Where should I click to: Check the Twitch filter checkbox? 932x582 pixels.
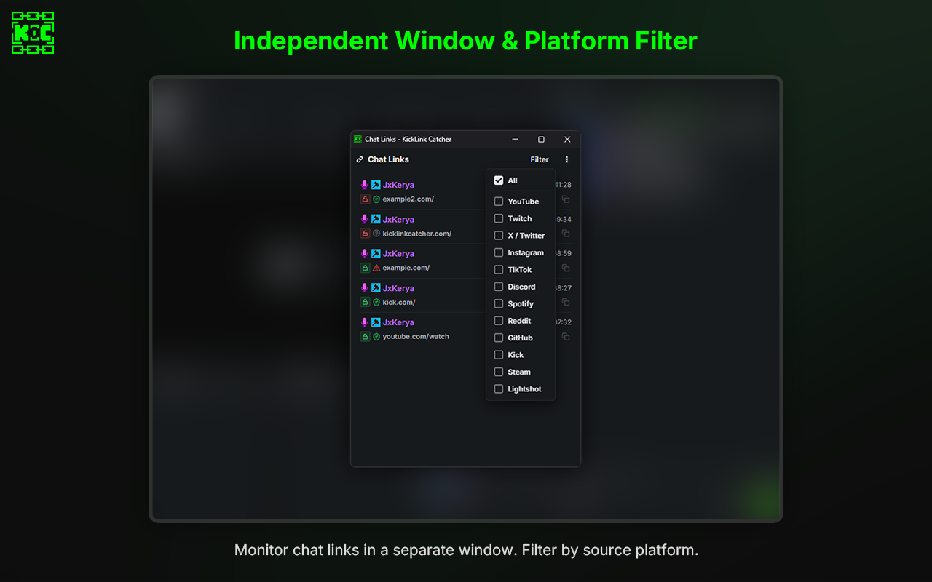pos(499,218)
